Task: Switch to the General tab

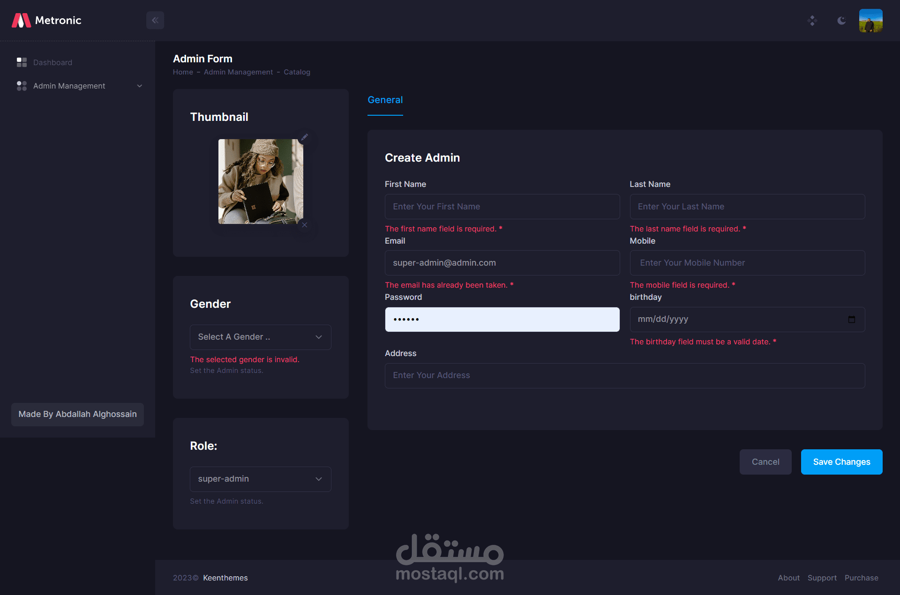Action: click(385, 100)
